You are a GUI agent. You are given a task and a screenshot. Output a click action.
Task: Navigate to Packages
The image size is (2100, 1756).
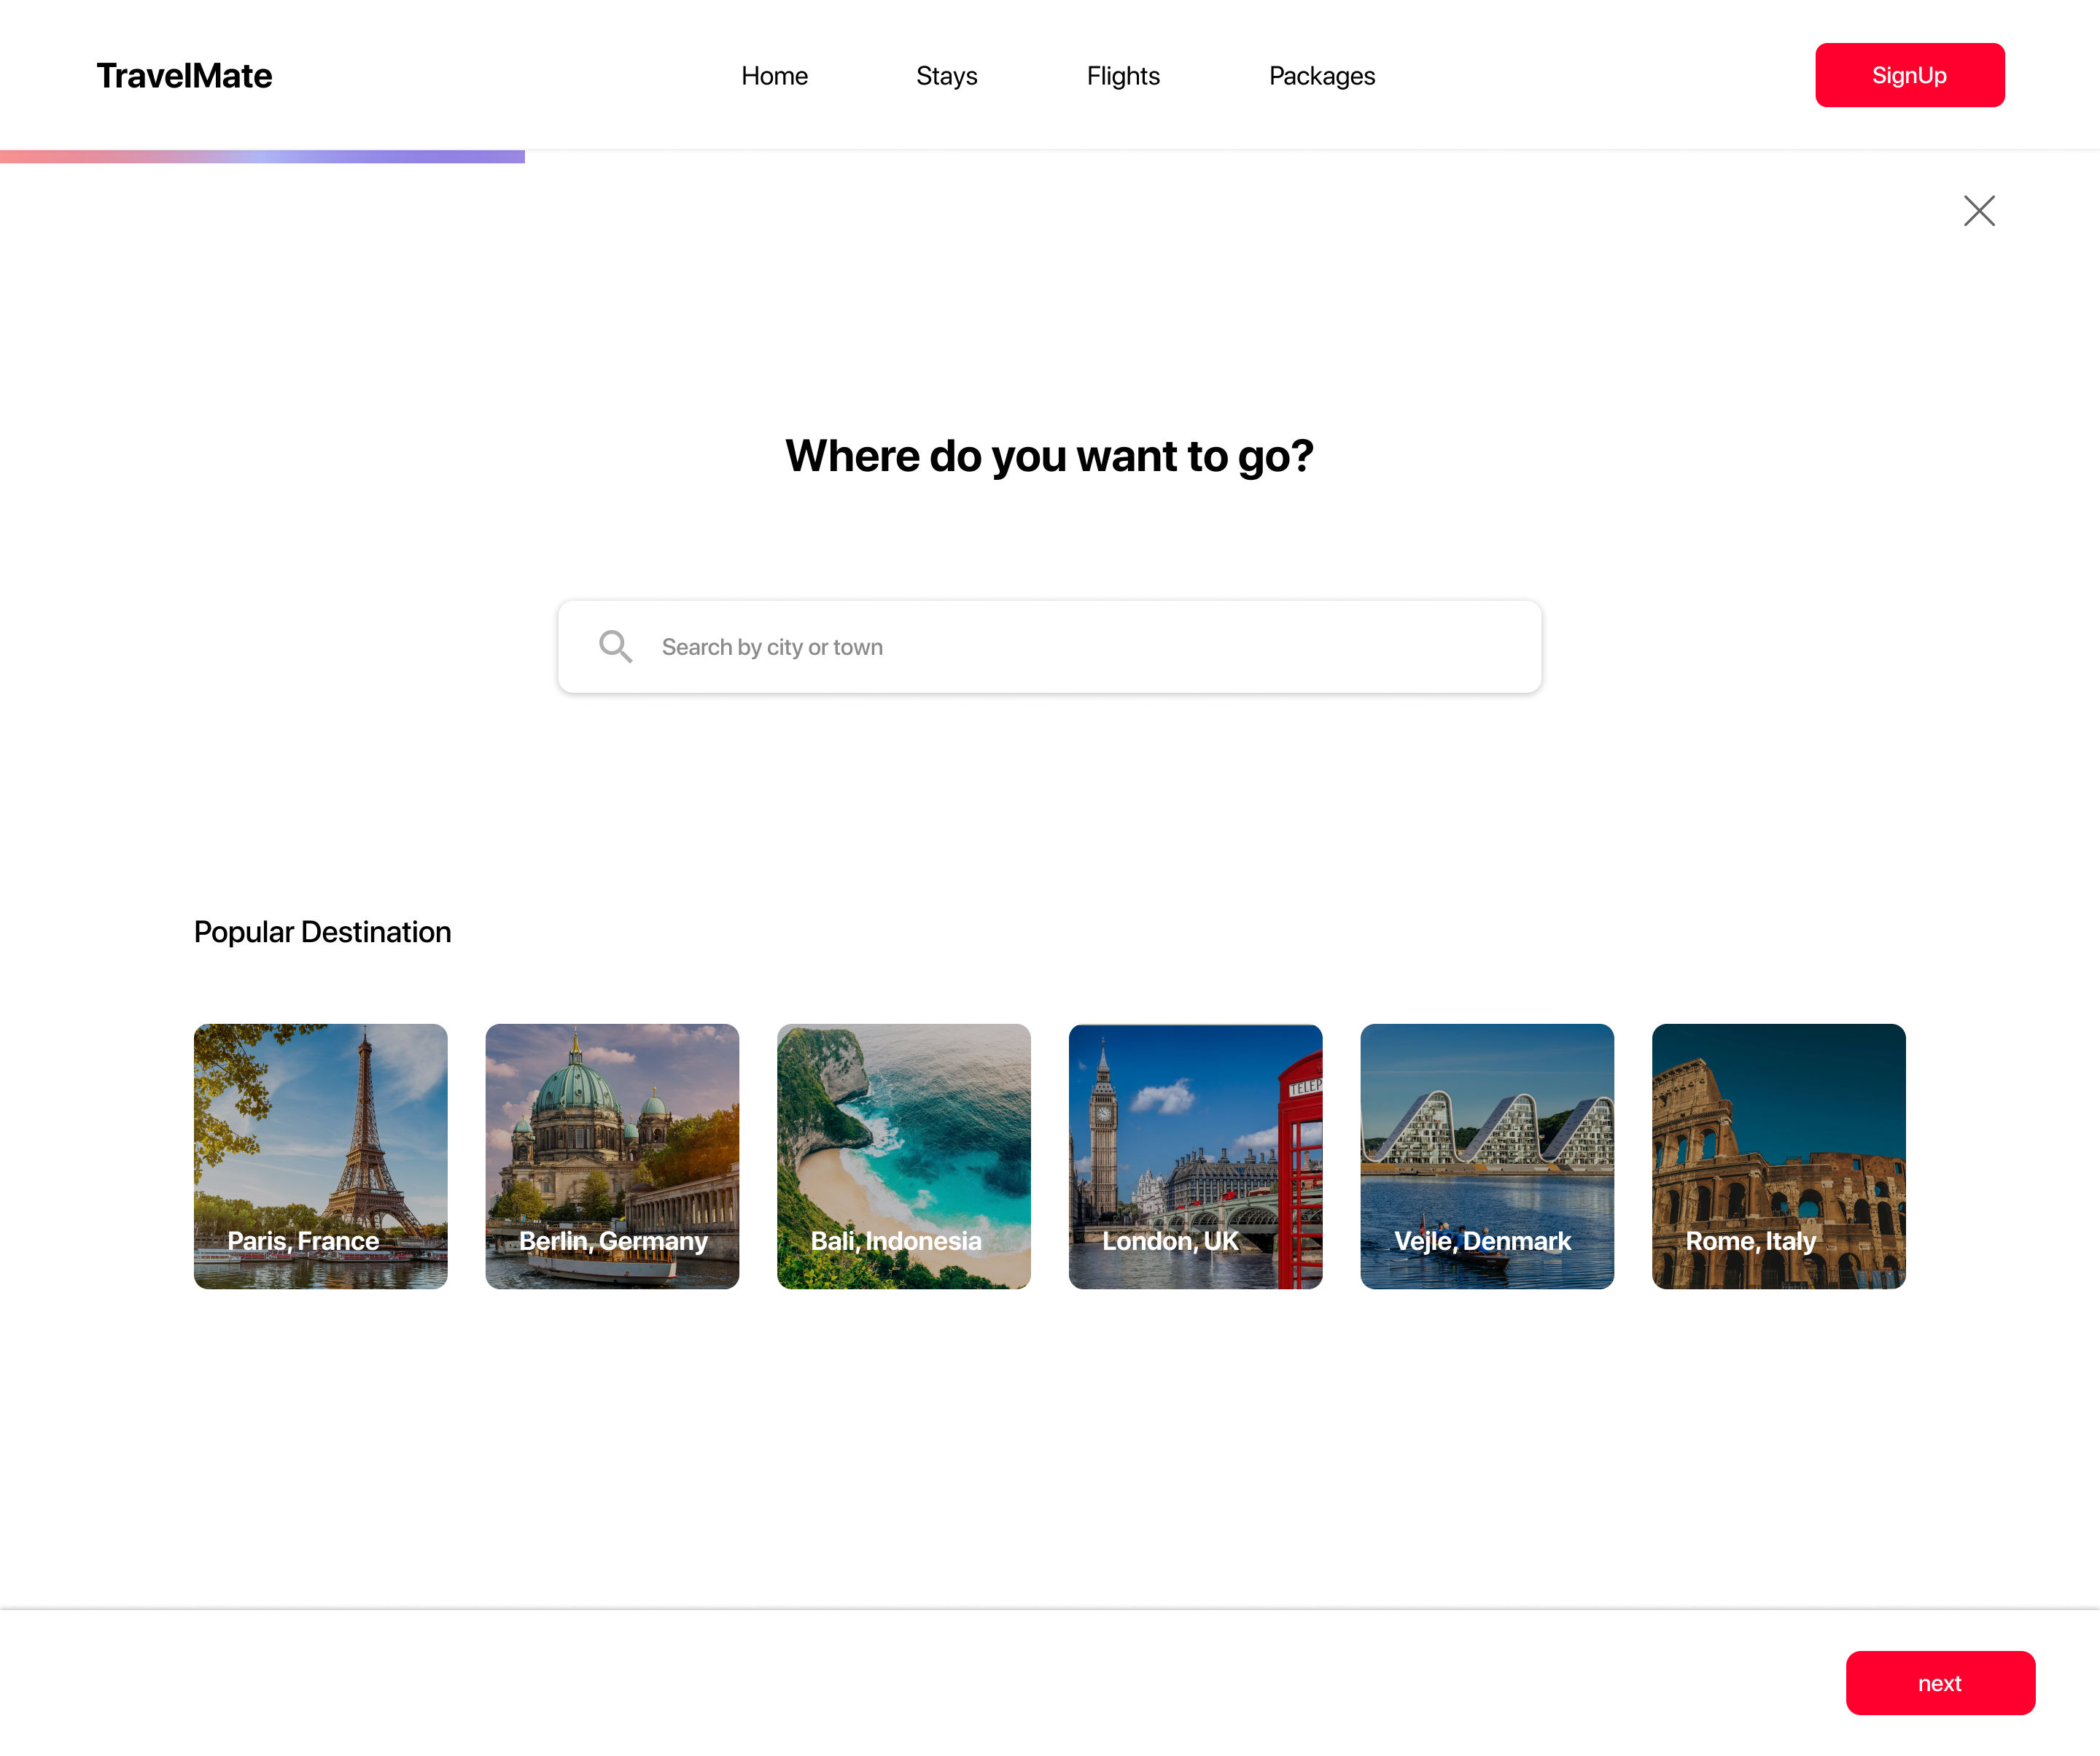[x=1321, y=76]
